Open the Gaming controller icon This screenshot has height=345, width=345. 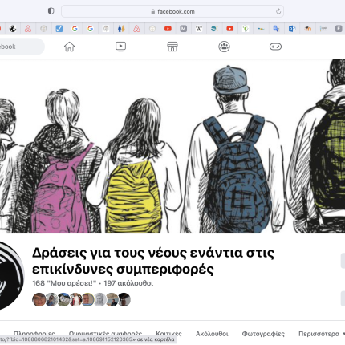(x=275, y=47)
